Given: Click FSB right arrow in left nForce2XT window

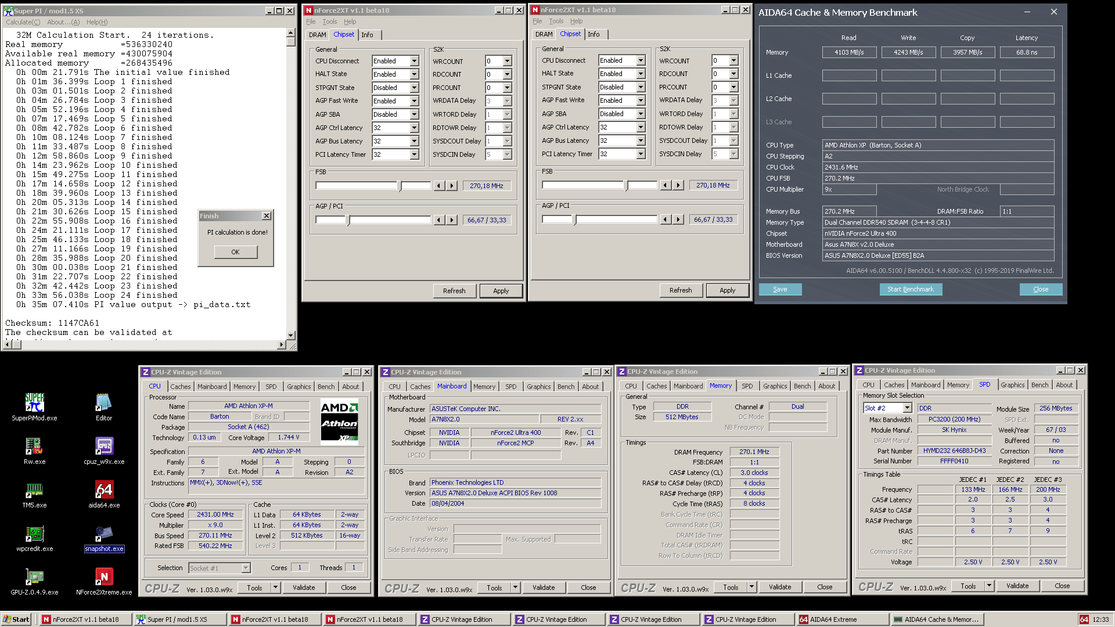Looking at the screenshot, I should pos(451,186).
